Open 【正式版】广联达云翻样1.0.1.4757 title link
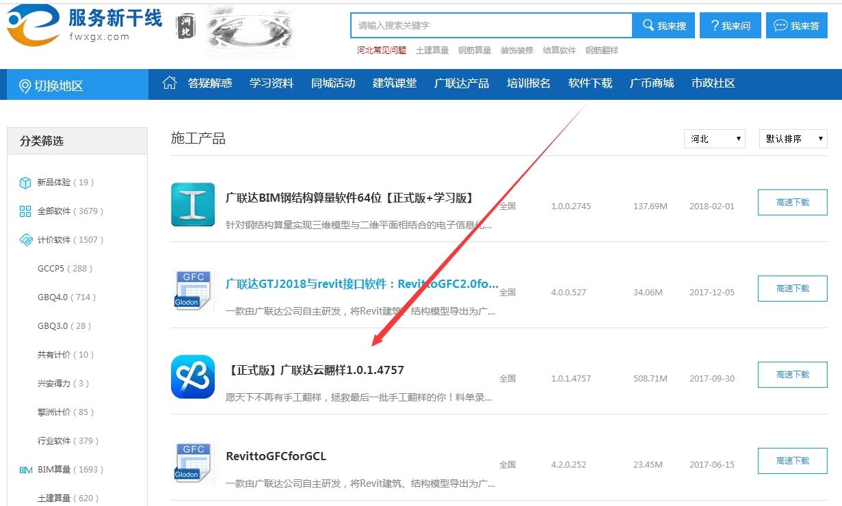This screenshot has height=506, width=842. [315, 370]
